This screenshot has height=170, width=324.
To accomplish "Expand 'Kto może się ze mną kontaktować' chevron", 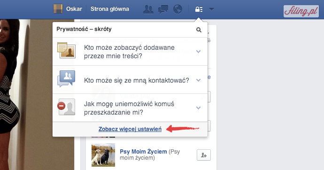I will coord(198,80).
